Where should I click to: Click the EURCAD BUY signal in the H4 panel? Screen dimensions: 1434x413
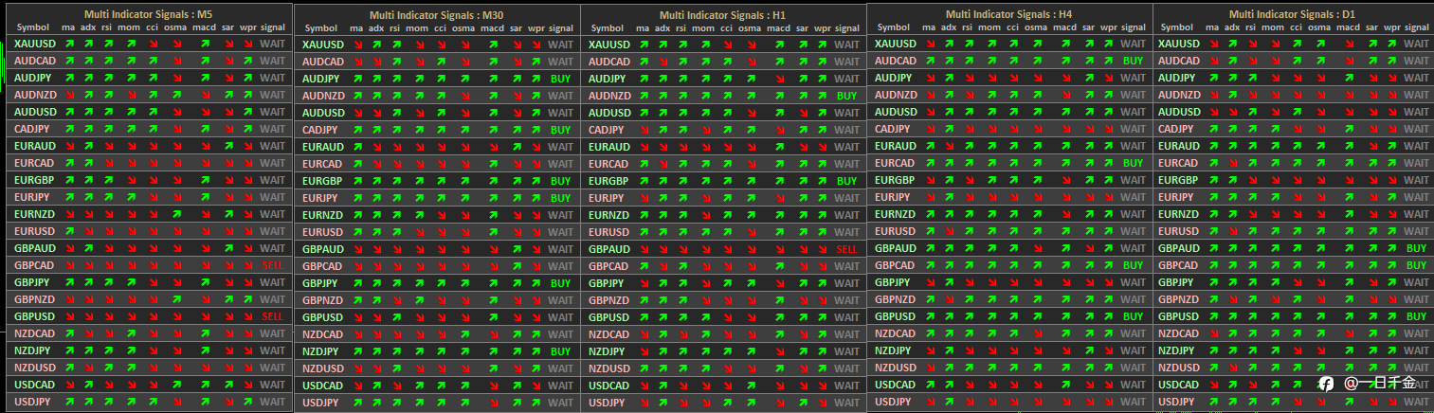(x=1133, y=163)
